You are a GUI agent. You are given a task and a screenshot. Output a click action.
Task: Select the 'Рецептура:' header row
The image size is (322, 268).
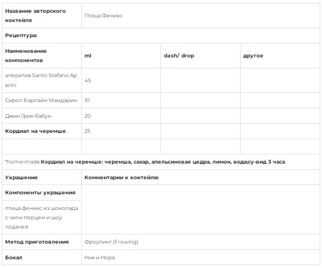pos(161,35)
